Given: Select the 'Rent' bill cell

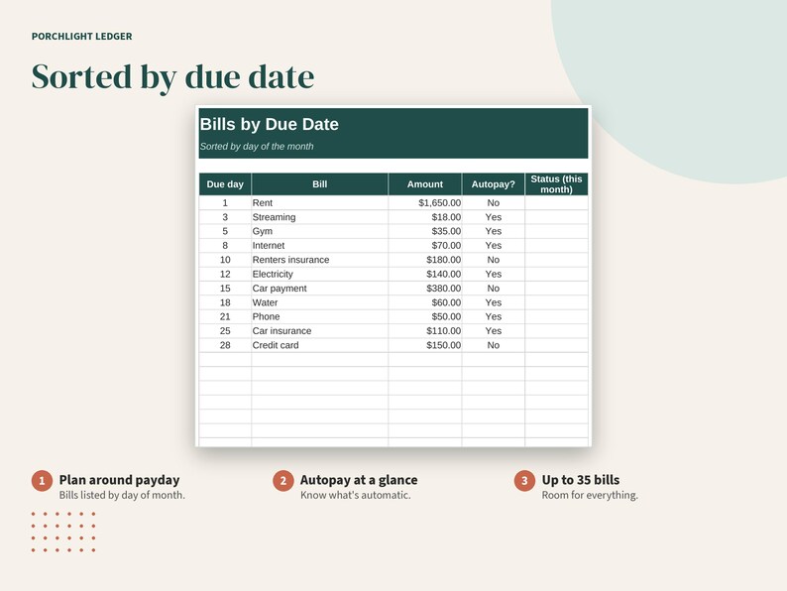Looking at the screenshot, I should click(x=320, y=203).
